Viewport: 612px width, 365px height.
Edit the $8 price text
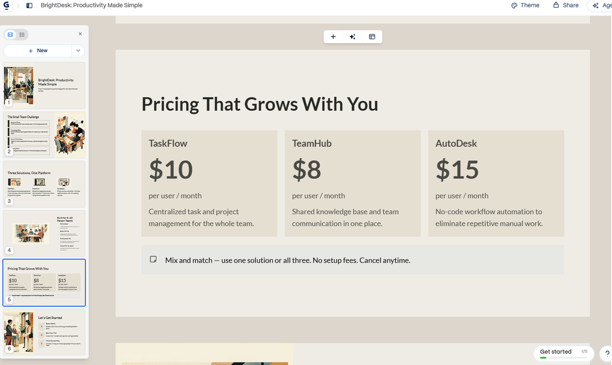tap(307, 169)
